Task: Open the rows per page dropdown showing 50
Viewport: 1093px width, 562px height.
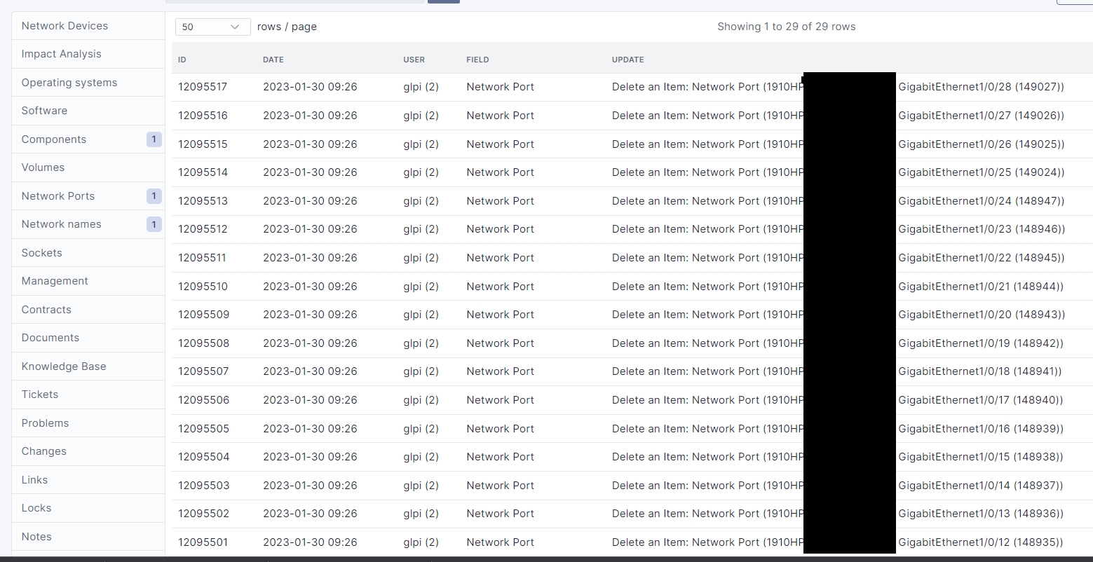Action: (212, 27)
